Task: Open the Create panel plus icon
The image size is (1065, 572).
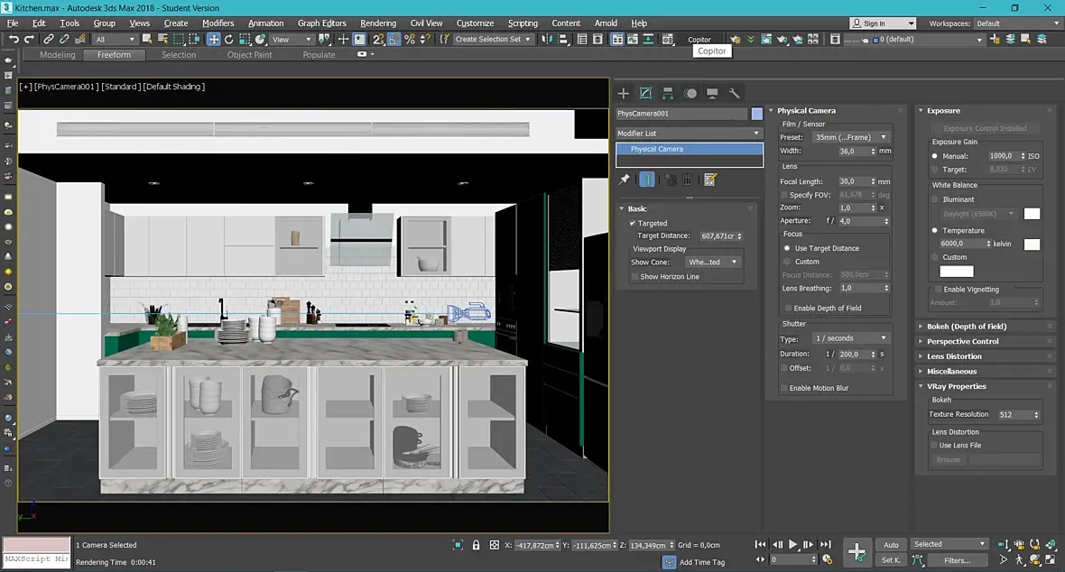Action: tap(624, 93)
